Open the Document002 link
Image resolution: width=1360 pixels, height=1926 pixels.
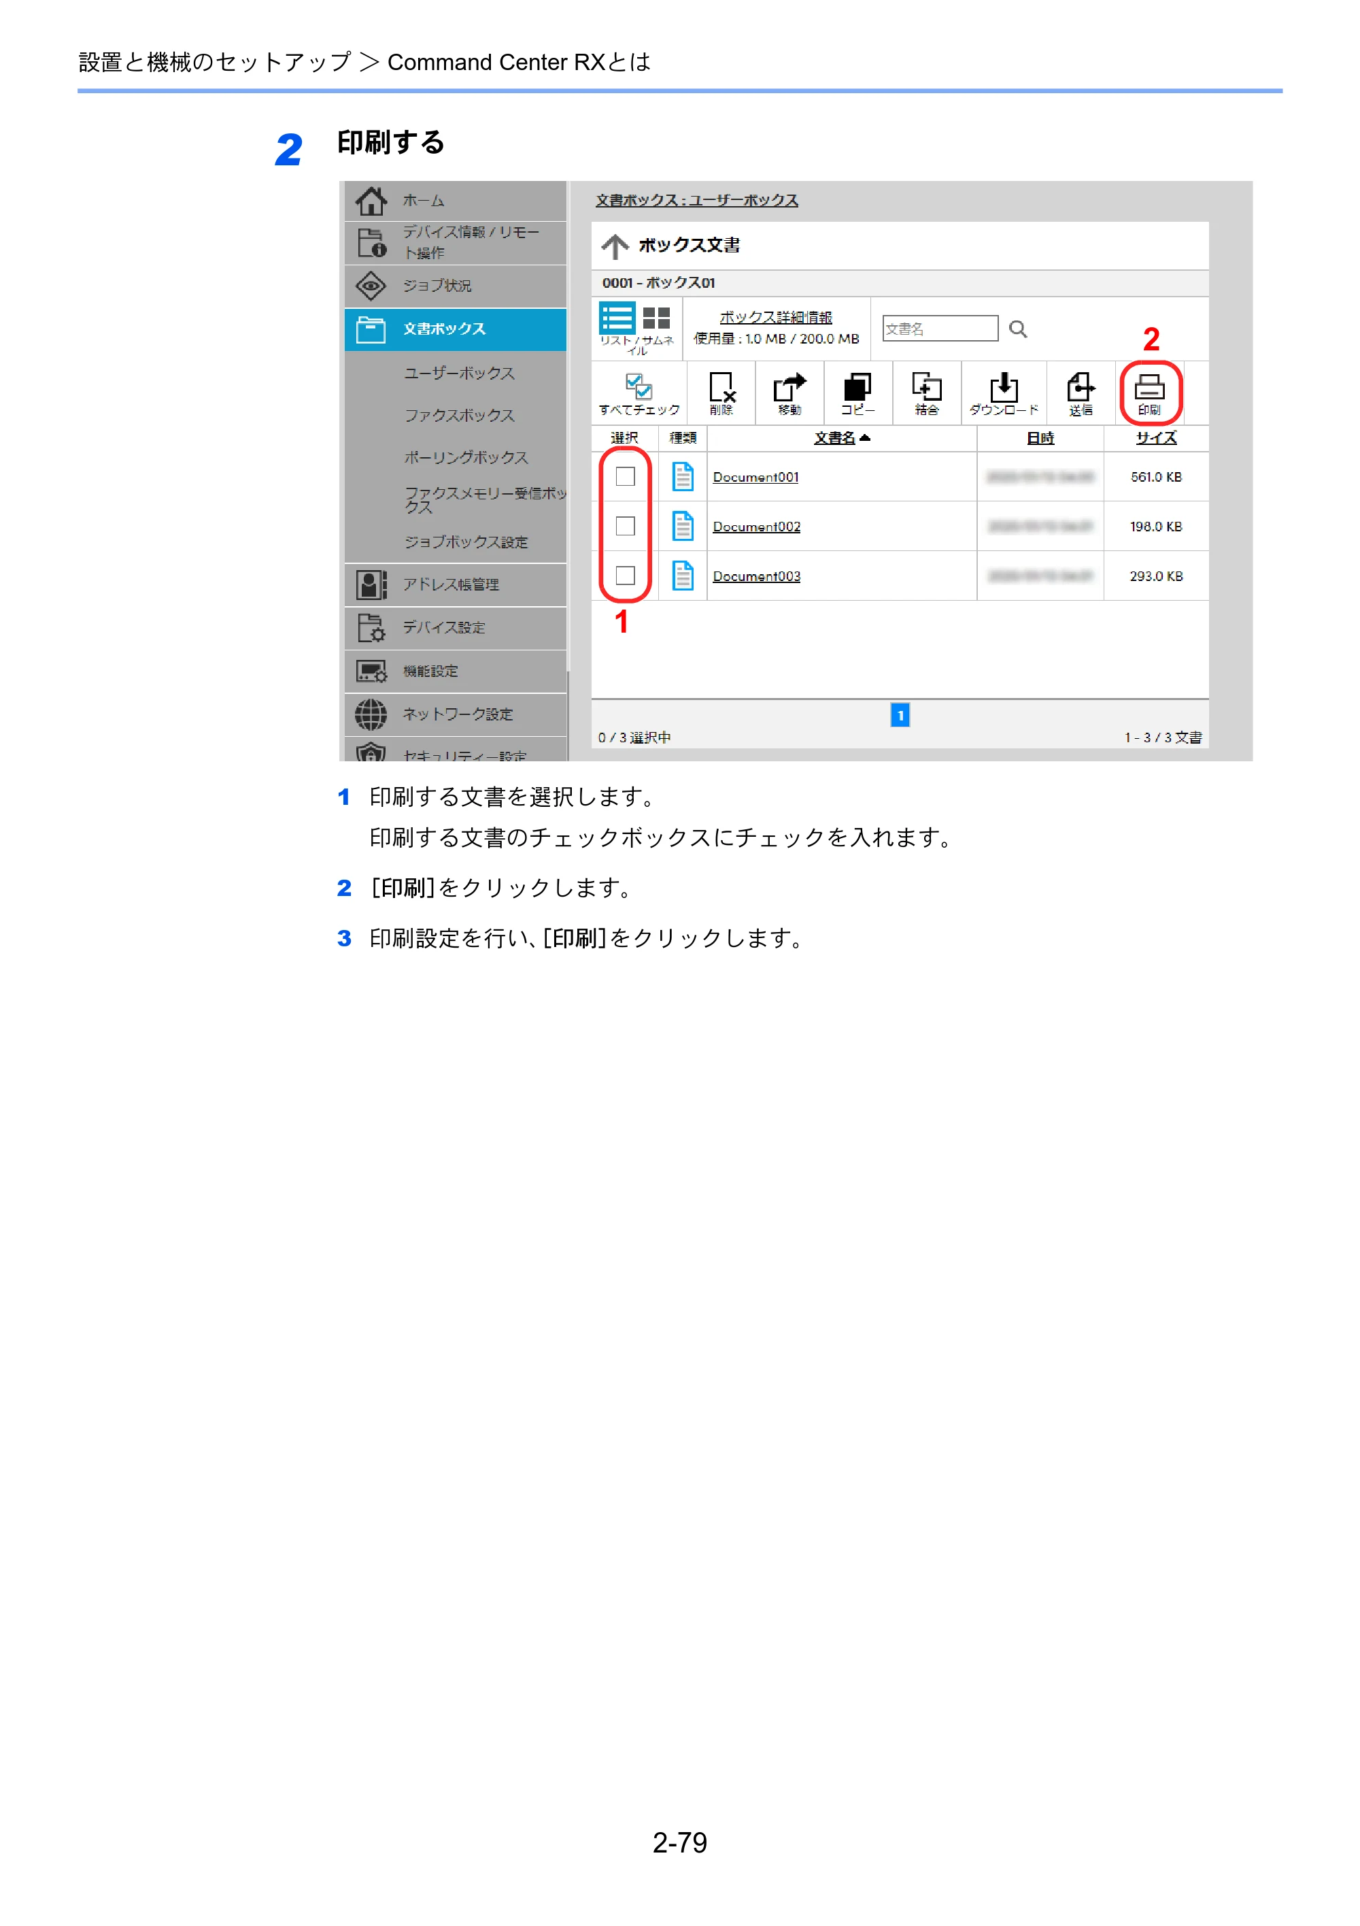click(756, 527)
